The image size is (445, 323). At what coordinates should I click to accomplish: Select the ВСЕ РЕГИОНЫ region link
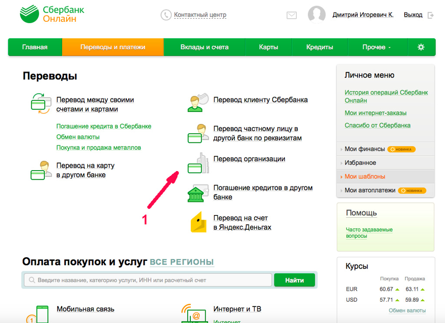pyautogui.click(x=182, y=262)
